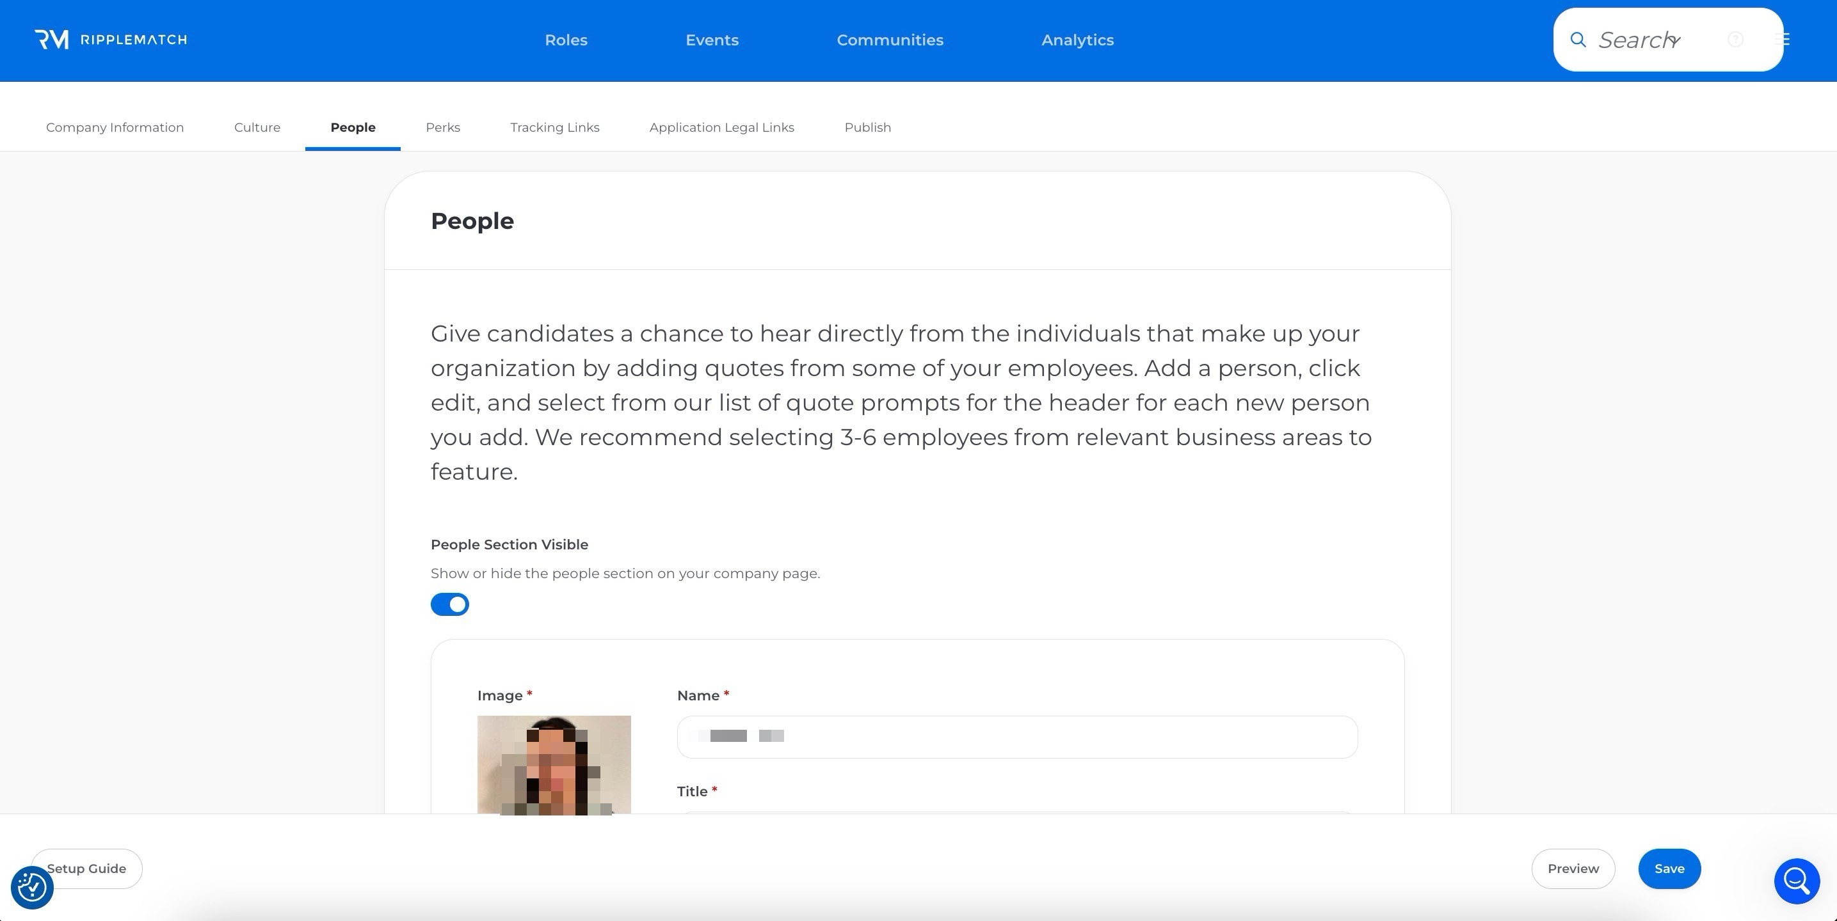The width and height of the screenshot is (1837, 921).
Task: Click the Preview button
Action: tap(1573, 869)
